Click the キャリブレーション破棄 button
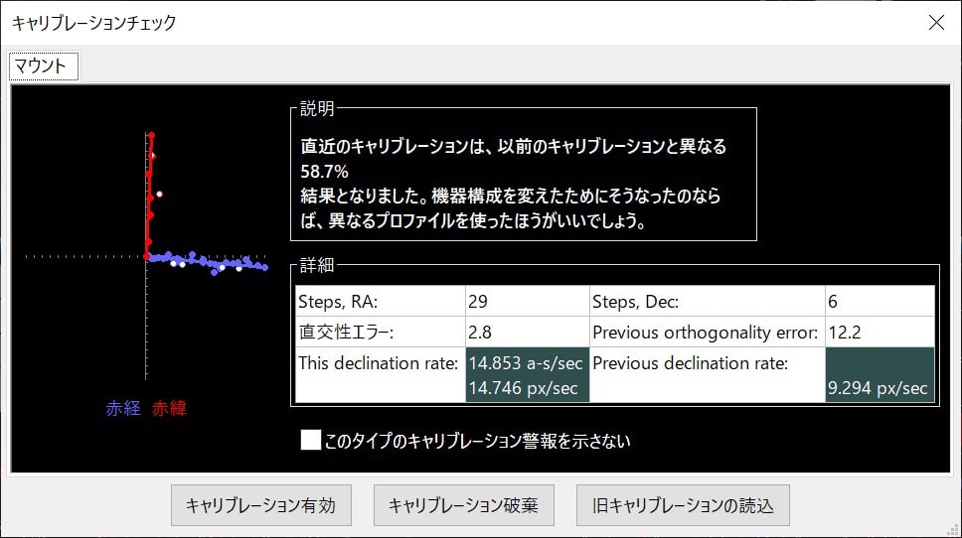 click(x=464, y=505)
